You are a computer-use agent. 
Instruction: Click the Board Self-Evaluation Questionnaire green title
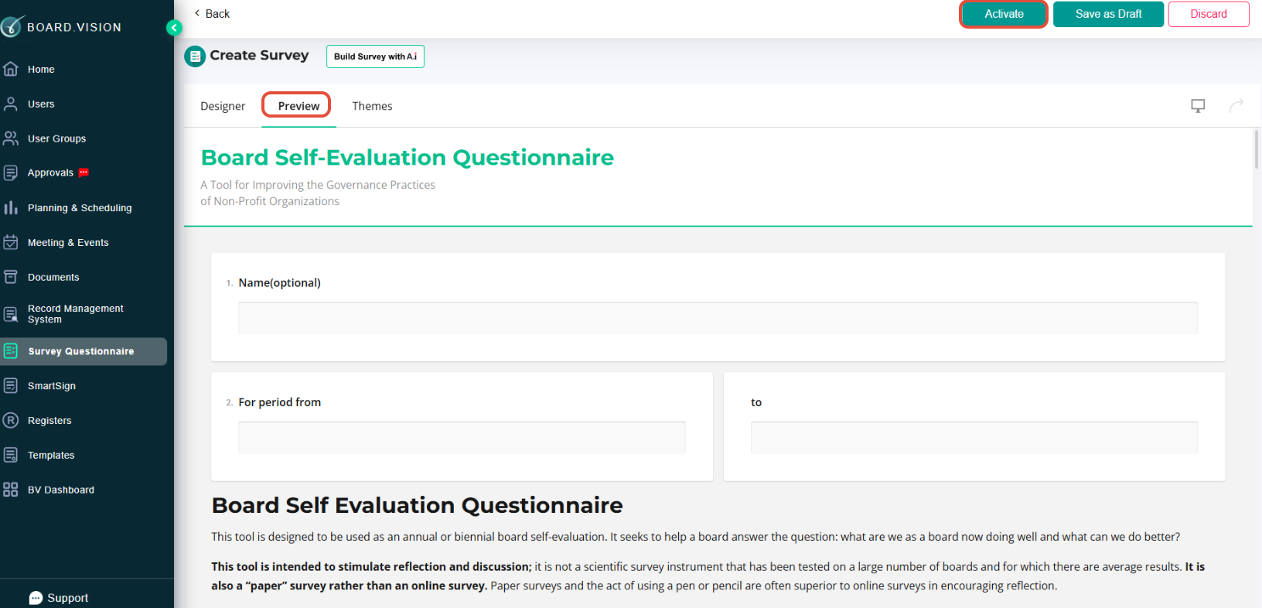(x=407, y=157)
